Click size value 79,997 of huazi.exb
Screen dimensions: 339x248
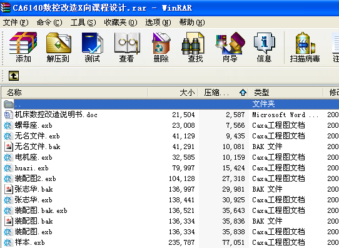[183, 168]
